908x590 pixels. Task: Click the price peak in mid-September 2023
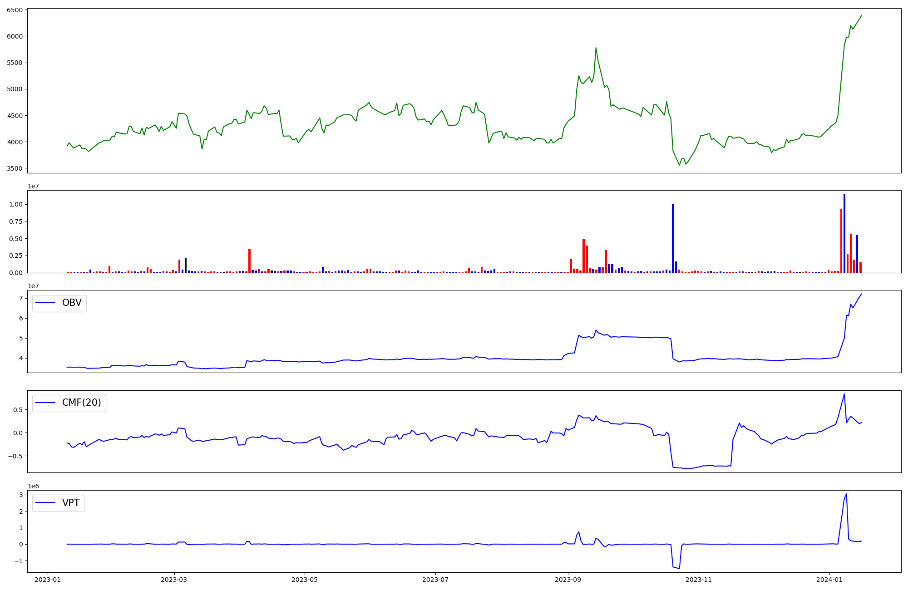596,48
